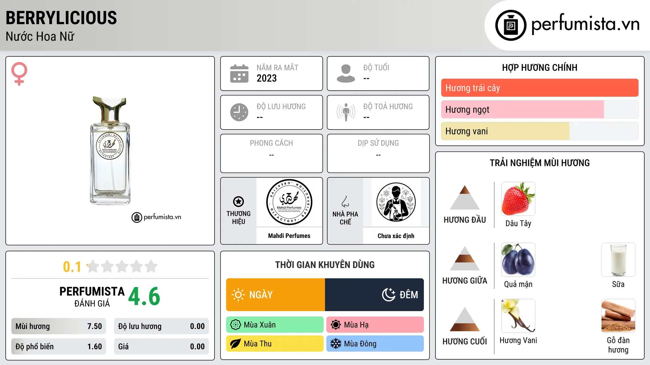Click the middle note pyramid icon
The width and height of the screenshot is (650, 365).
coord(465,258)
